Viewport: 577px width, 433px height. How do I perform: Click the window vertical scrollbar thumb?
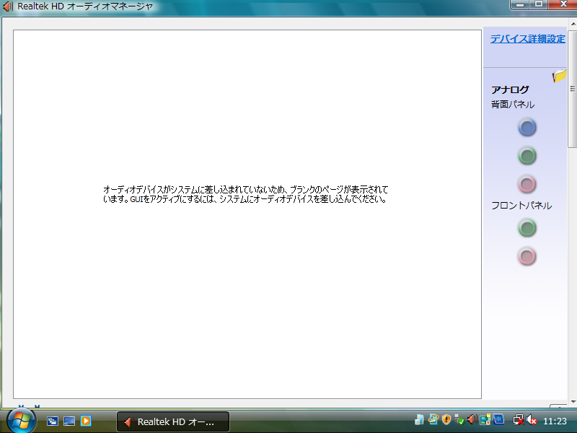(573, 88)
